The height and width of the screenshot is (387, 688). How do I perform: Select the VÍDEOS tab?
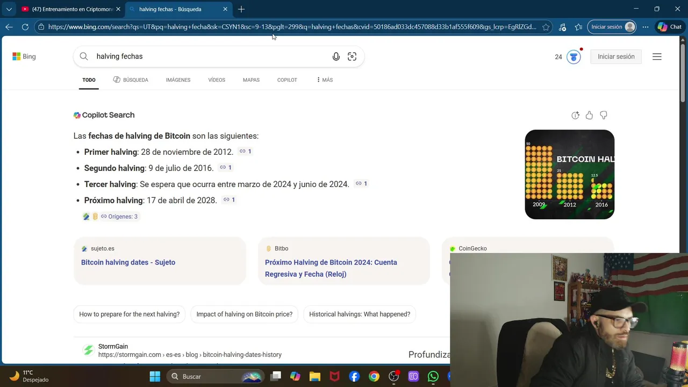(x=217, y=80)
